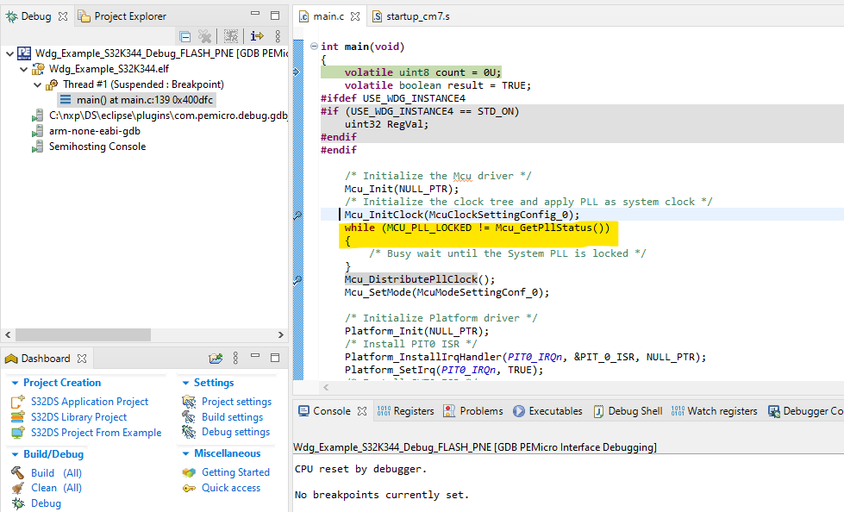Open S32DS Project From Example link

[x=96, y=433]
